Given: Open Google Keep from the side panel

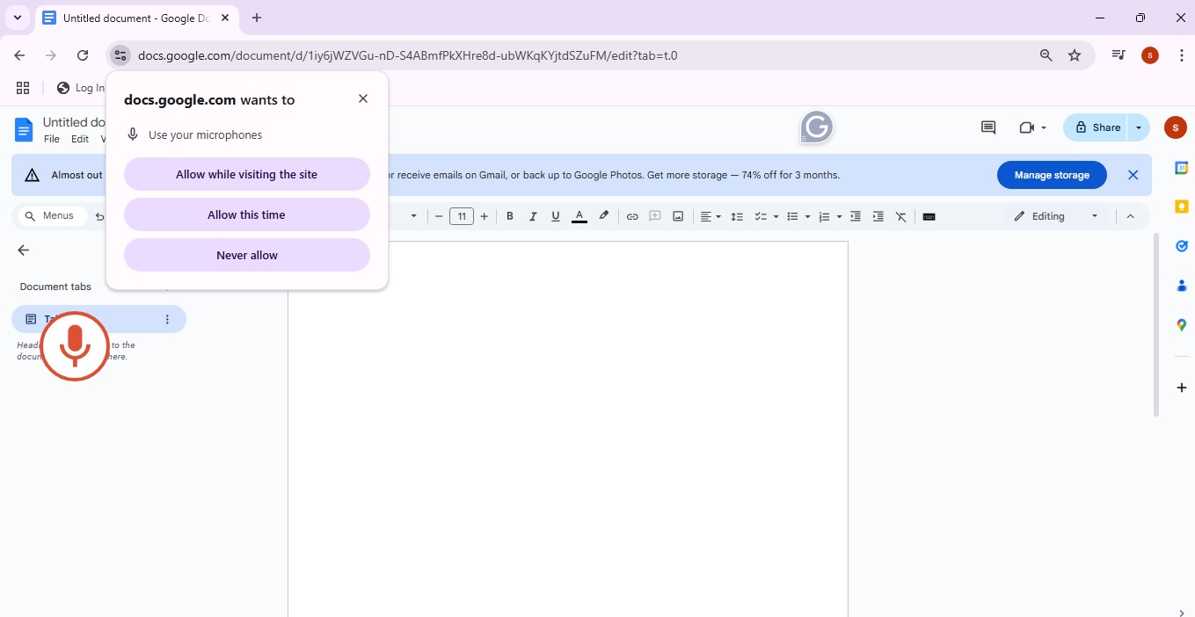Looking at the screenshot, I should click(1182, 206).
